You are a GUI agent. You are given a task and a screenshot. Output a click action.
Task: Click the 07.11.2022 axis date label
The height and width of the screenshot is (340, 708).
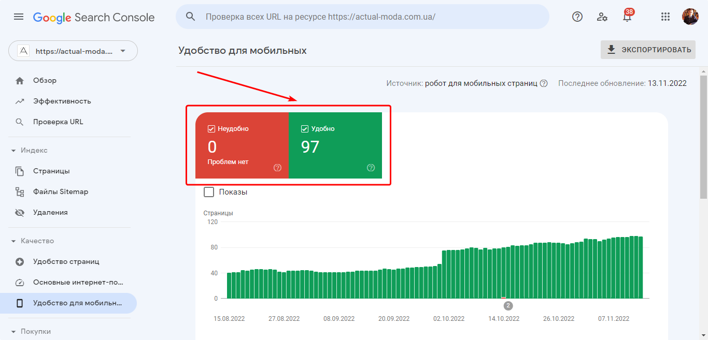614,319
